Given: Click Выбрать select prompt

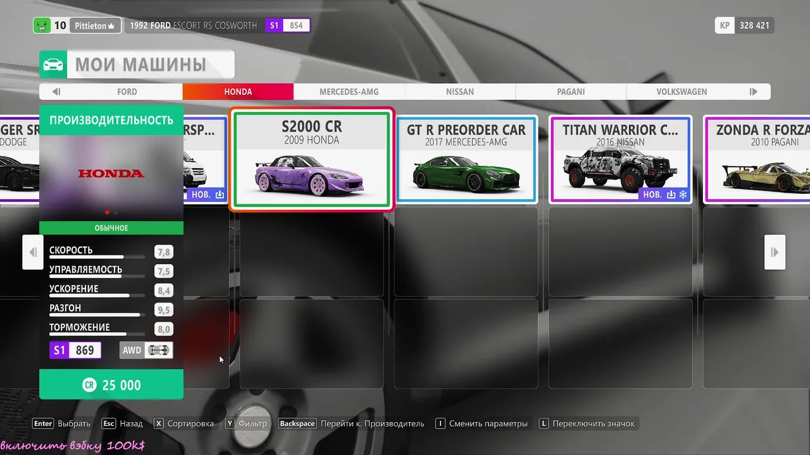Looking at the screenshot, I should tap(74, 423).
